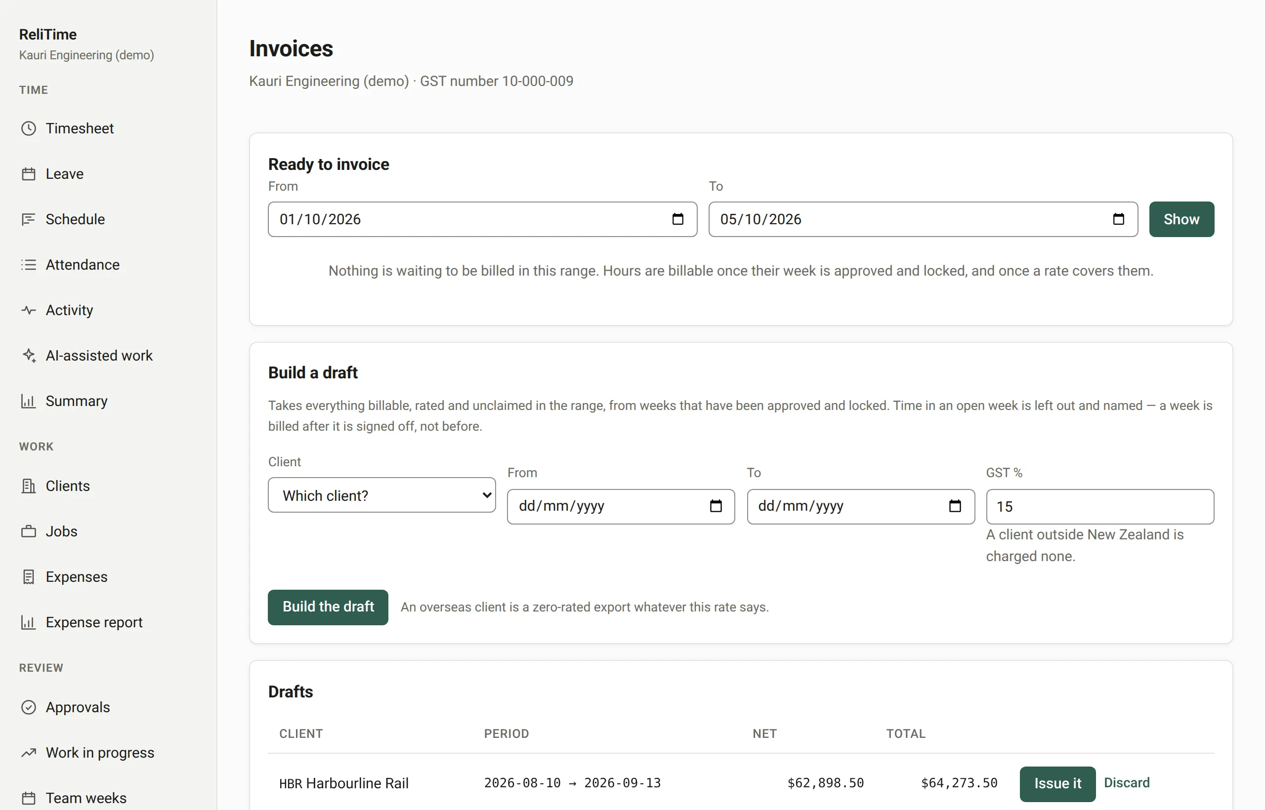Click the 2026-08-10 → 2026-09-13 period
The image size is (1265, 810).
[x=573, y=783]
